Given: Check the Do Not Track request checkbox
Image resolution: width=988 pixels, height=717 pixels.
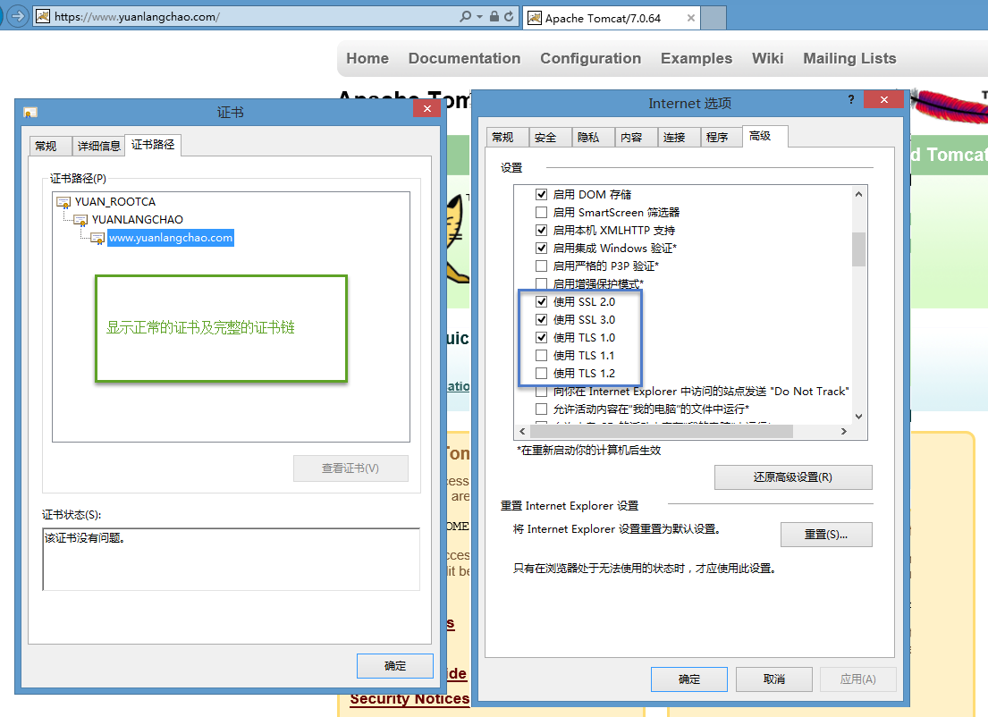Looking at the screenshot, I should coord(541,392).
